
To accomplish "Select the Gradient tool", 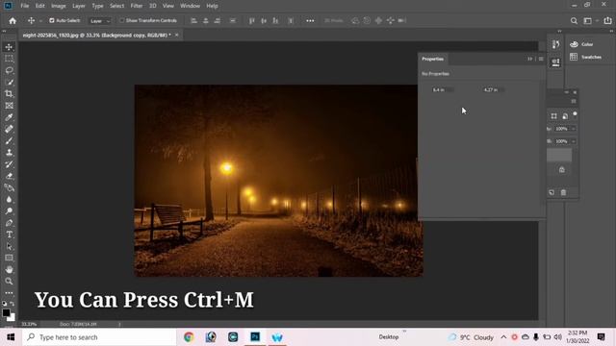I will click(x=9, y=187).
